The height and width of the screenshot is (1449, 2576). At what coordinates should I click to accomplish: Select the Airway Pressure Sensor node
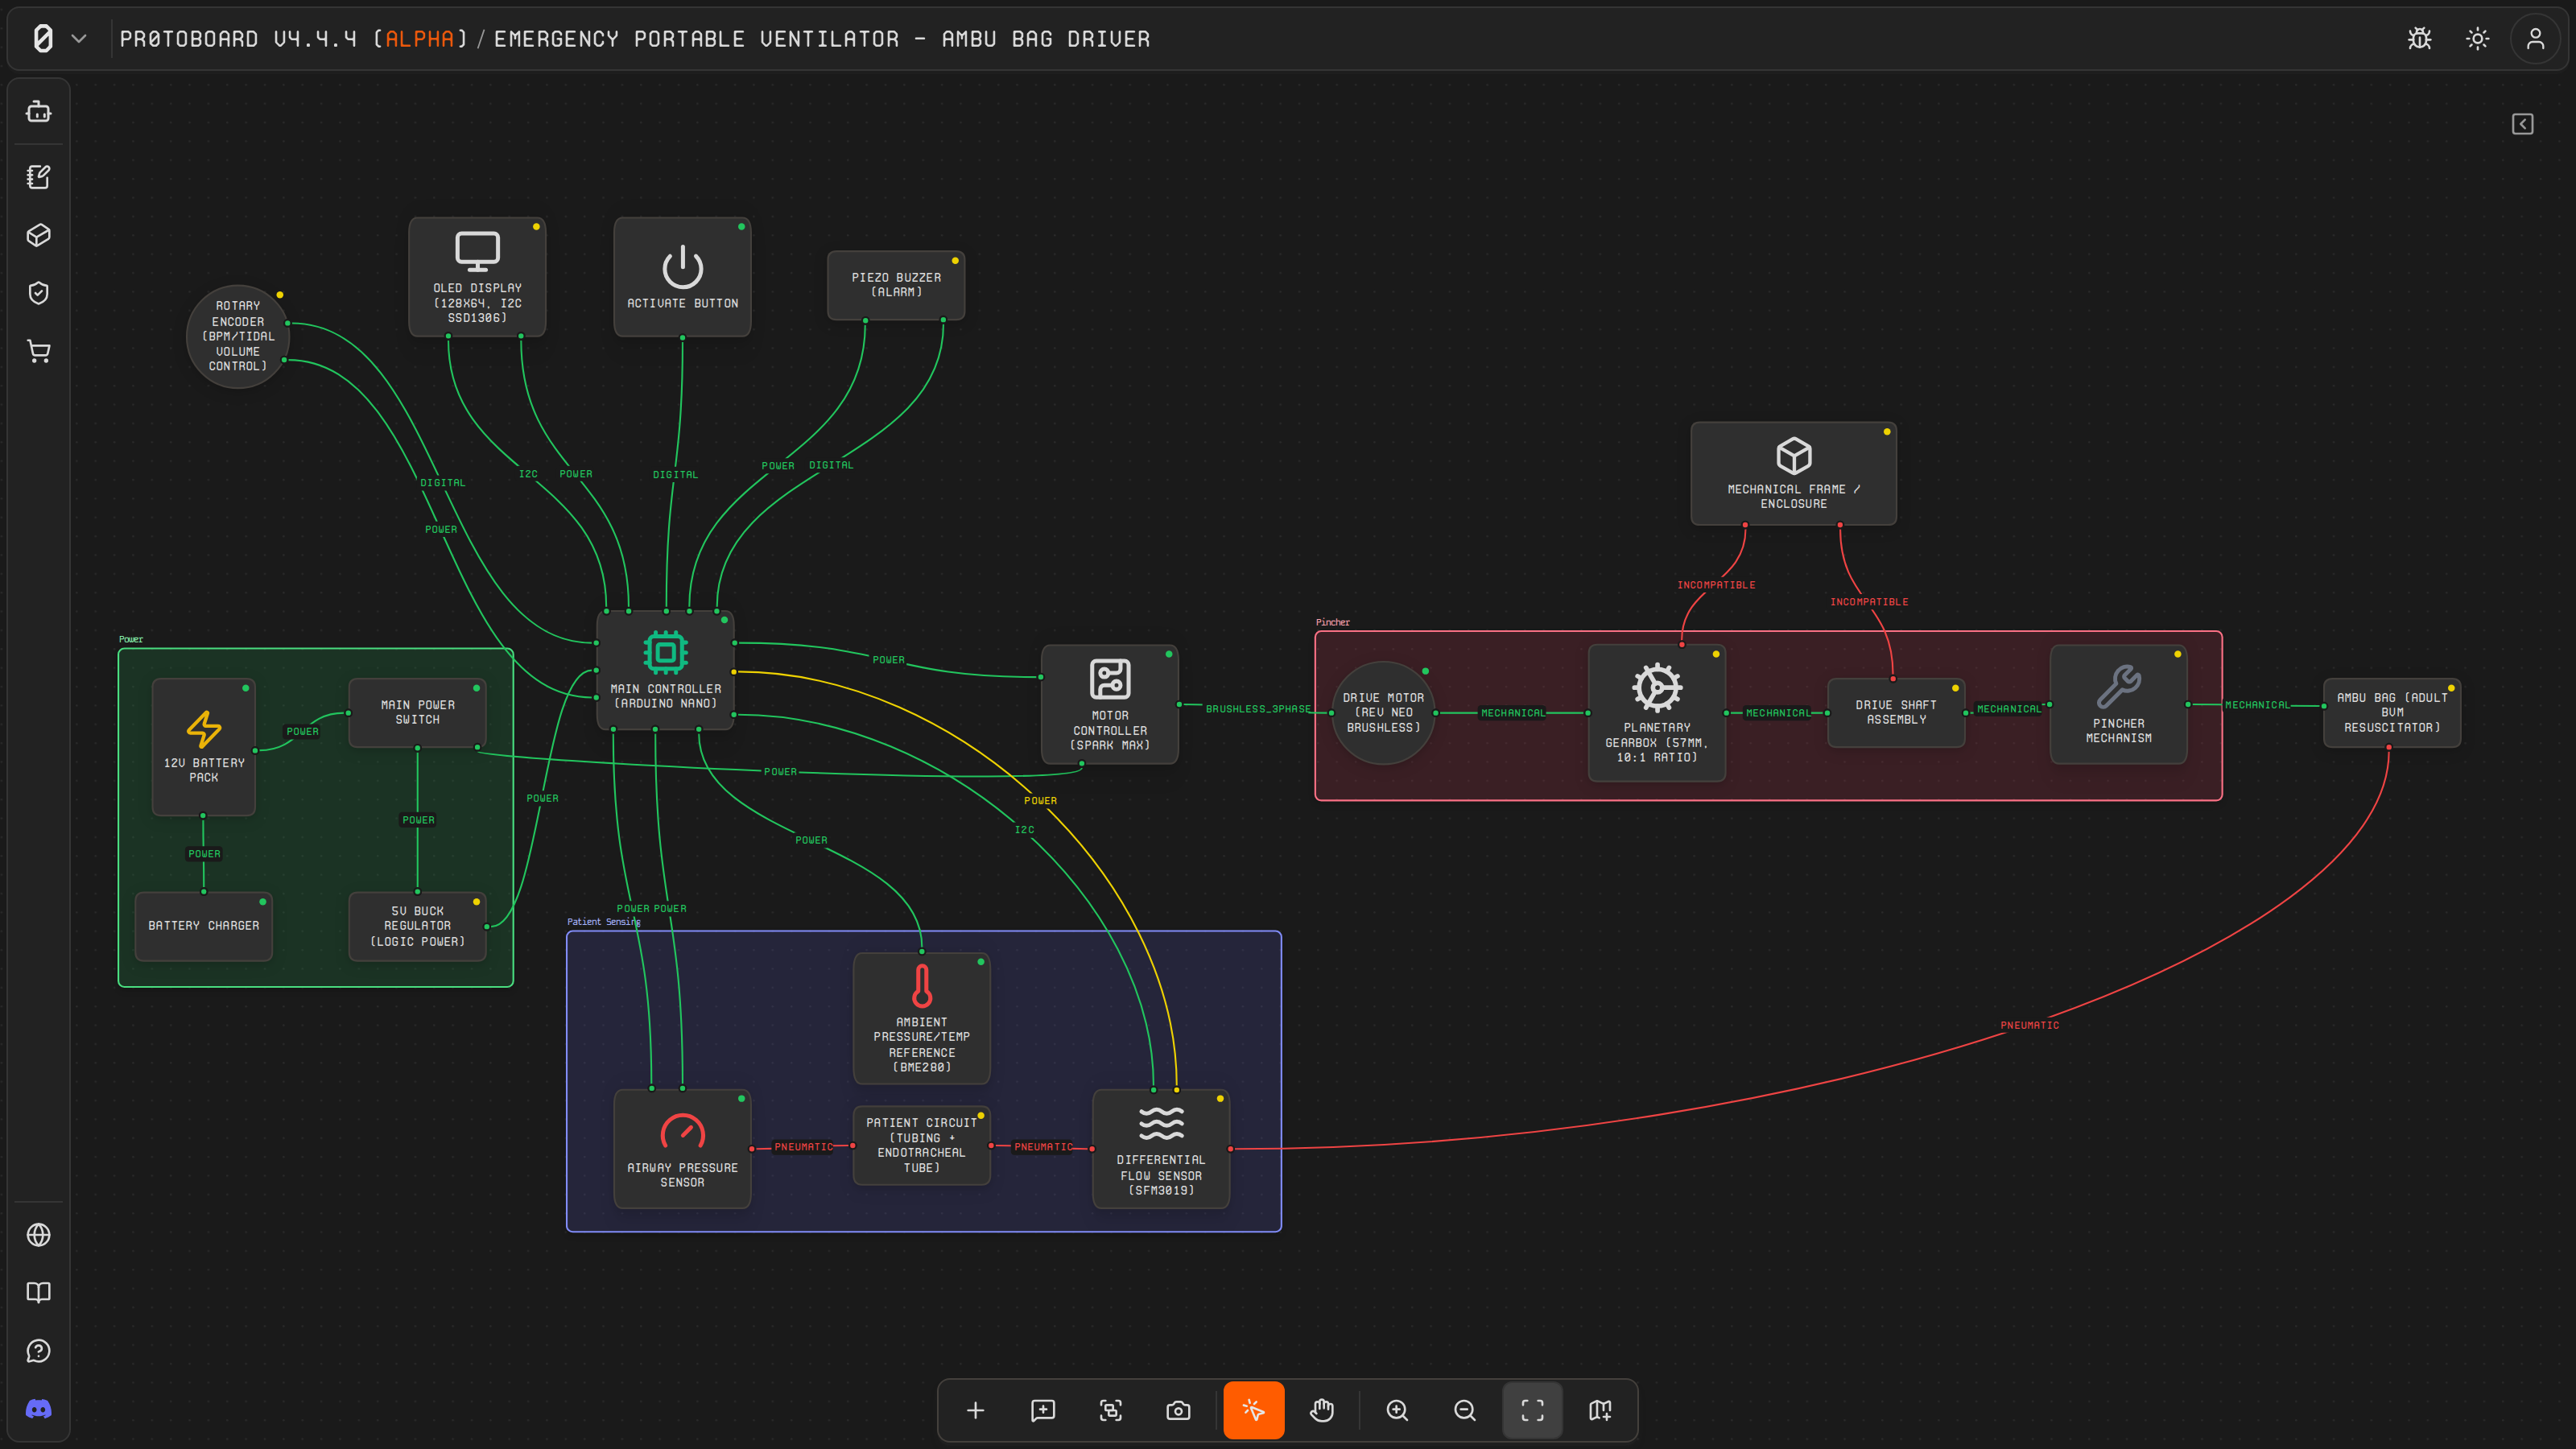(x=682, y=1148)
